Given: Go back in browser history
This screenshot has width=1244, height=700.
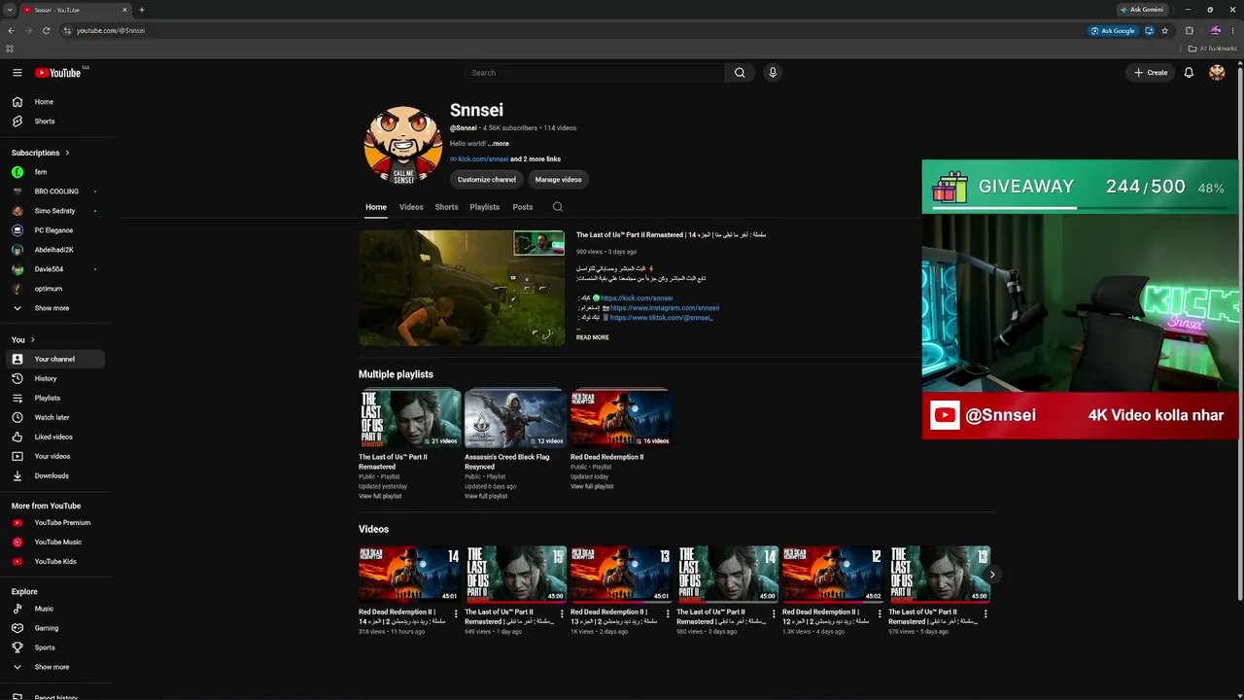Looking at the screenshot, I should point(11,30).
